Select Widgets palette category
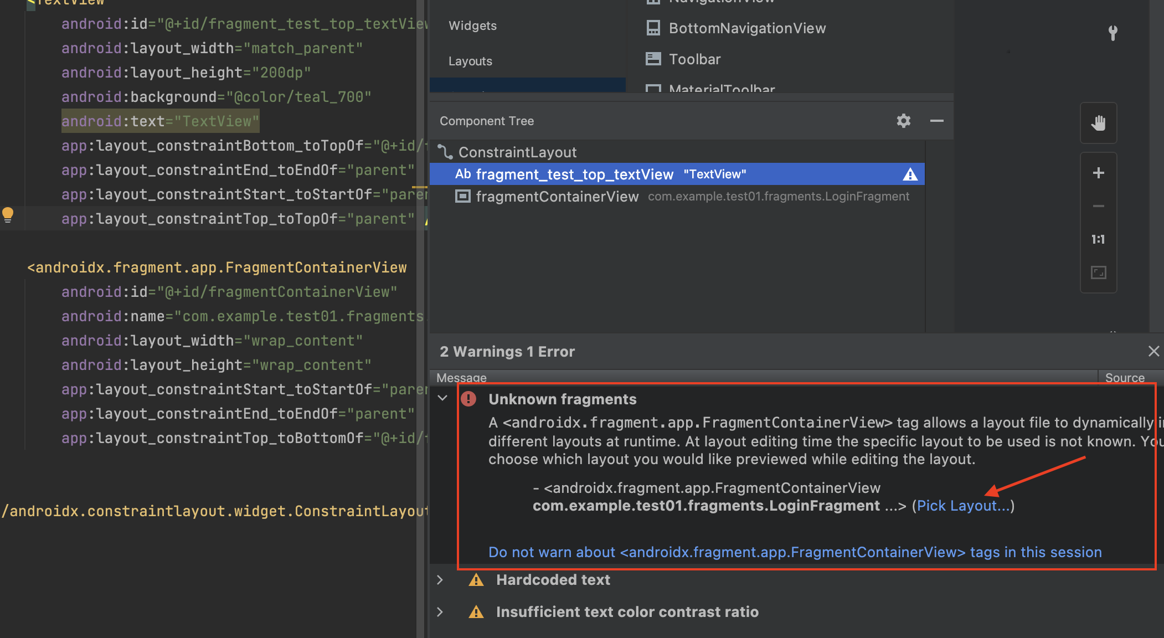 point(472,26)
